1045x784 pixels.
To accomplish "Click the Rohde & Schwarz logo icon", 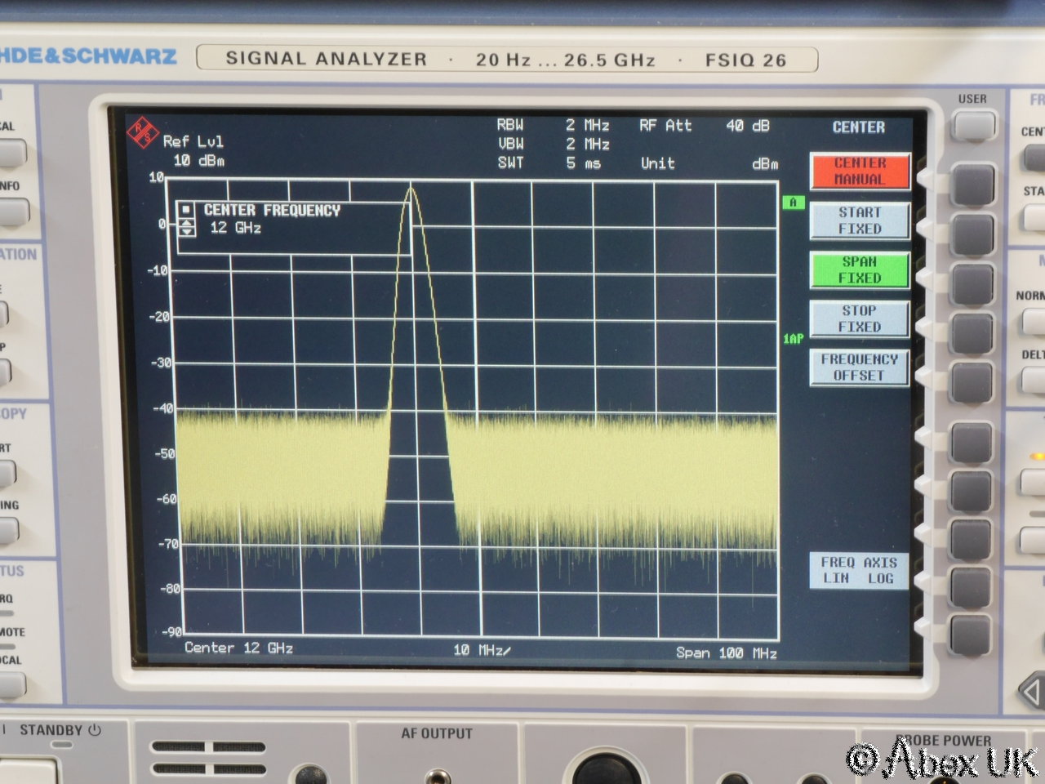I will 144,132.
